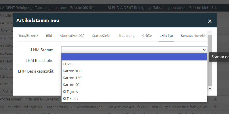Click the Artikelstamm neu dialog title
The image size is (229, 114).
pos(38,20)
